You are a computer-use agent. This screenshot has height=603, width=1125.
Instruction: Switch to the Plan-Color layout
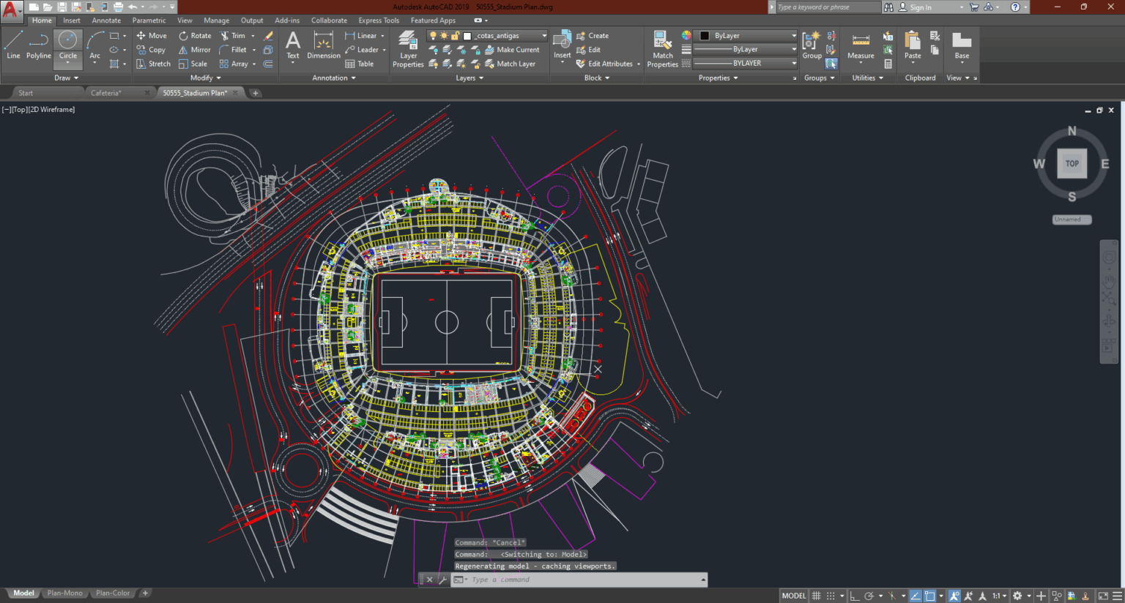pos(112,593)
